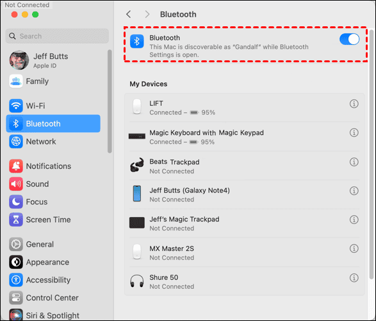Viewport: 376px width, 321px height.
Task: Show info for Beats Trackpad device
Action: (354, 162)
